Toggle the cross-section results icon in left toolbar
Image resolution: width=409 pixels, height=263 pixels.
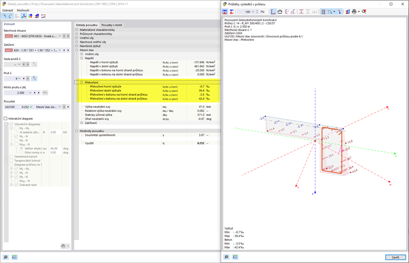tap(24, 16)
